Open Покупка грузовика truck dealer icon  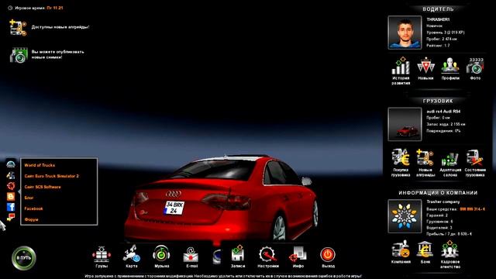click(x=401, y=157)
